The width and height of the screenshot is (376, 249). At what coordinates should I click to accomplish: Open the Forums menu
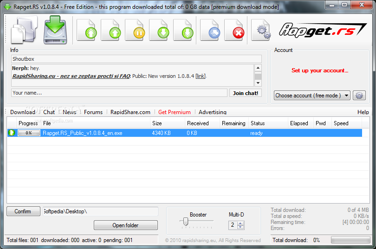coord(93,112)
